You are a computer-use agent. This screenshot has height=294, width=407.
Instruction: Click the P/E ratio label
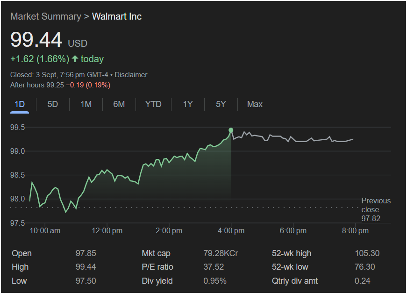coord(157,267)
